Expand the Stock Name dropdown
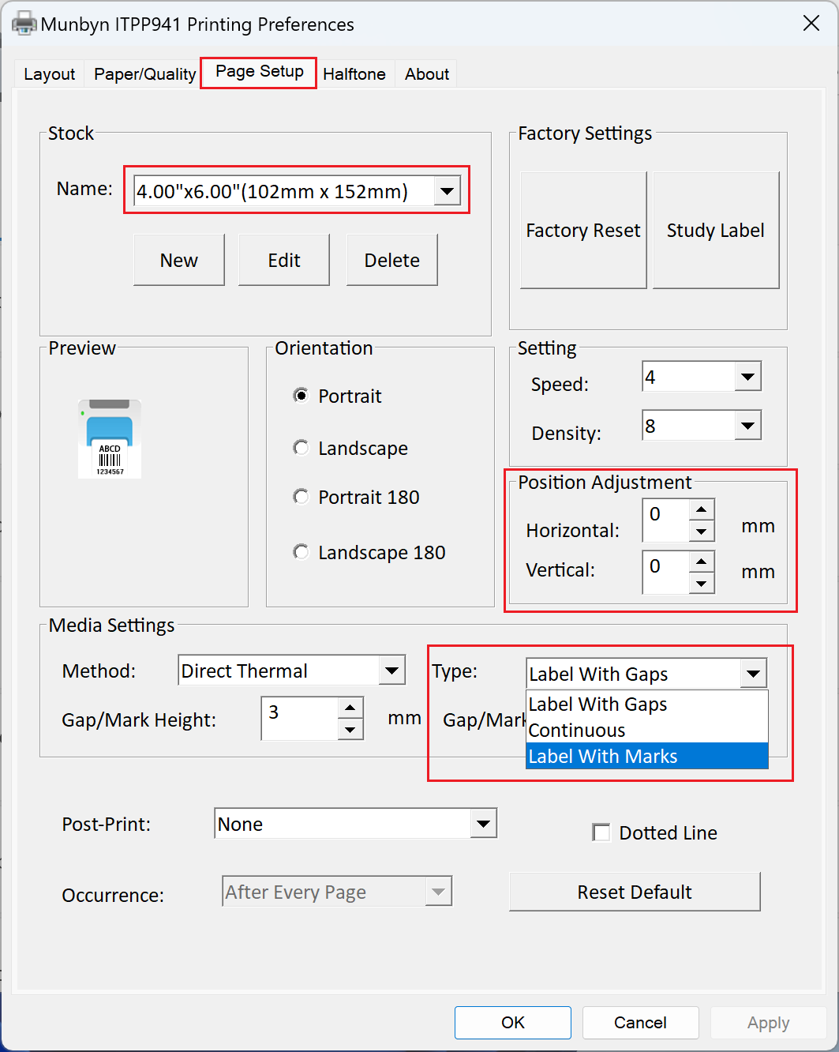Image resolution: width=839 pixels, height=1052 pixels. click(x=447, y=191)
